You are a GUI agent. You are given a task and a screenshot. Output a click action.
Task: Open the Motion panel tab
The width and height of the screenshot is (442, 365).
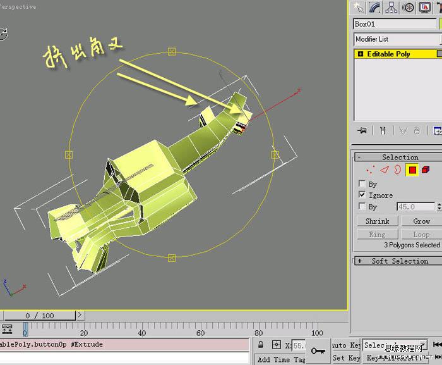coord(408,8)
